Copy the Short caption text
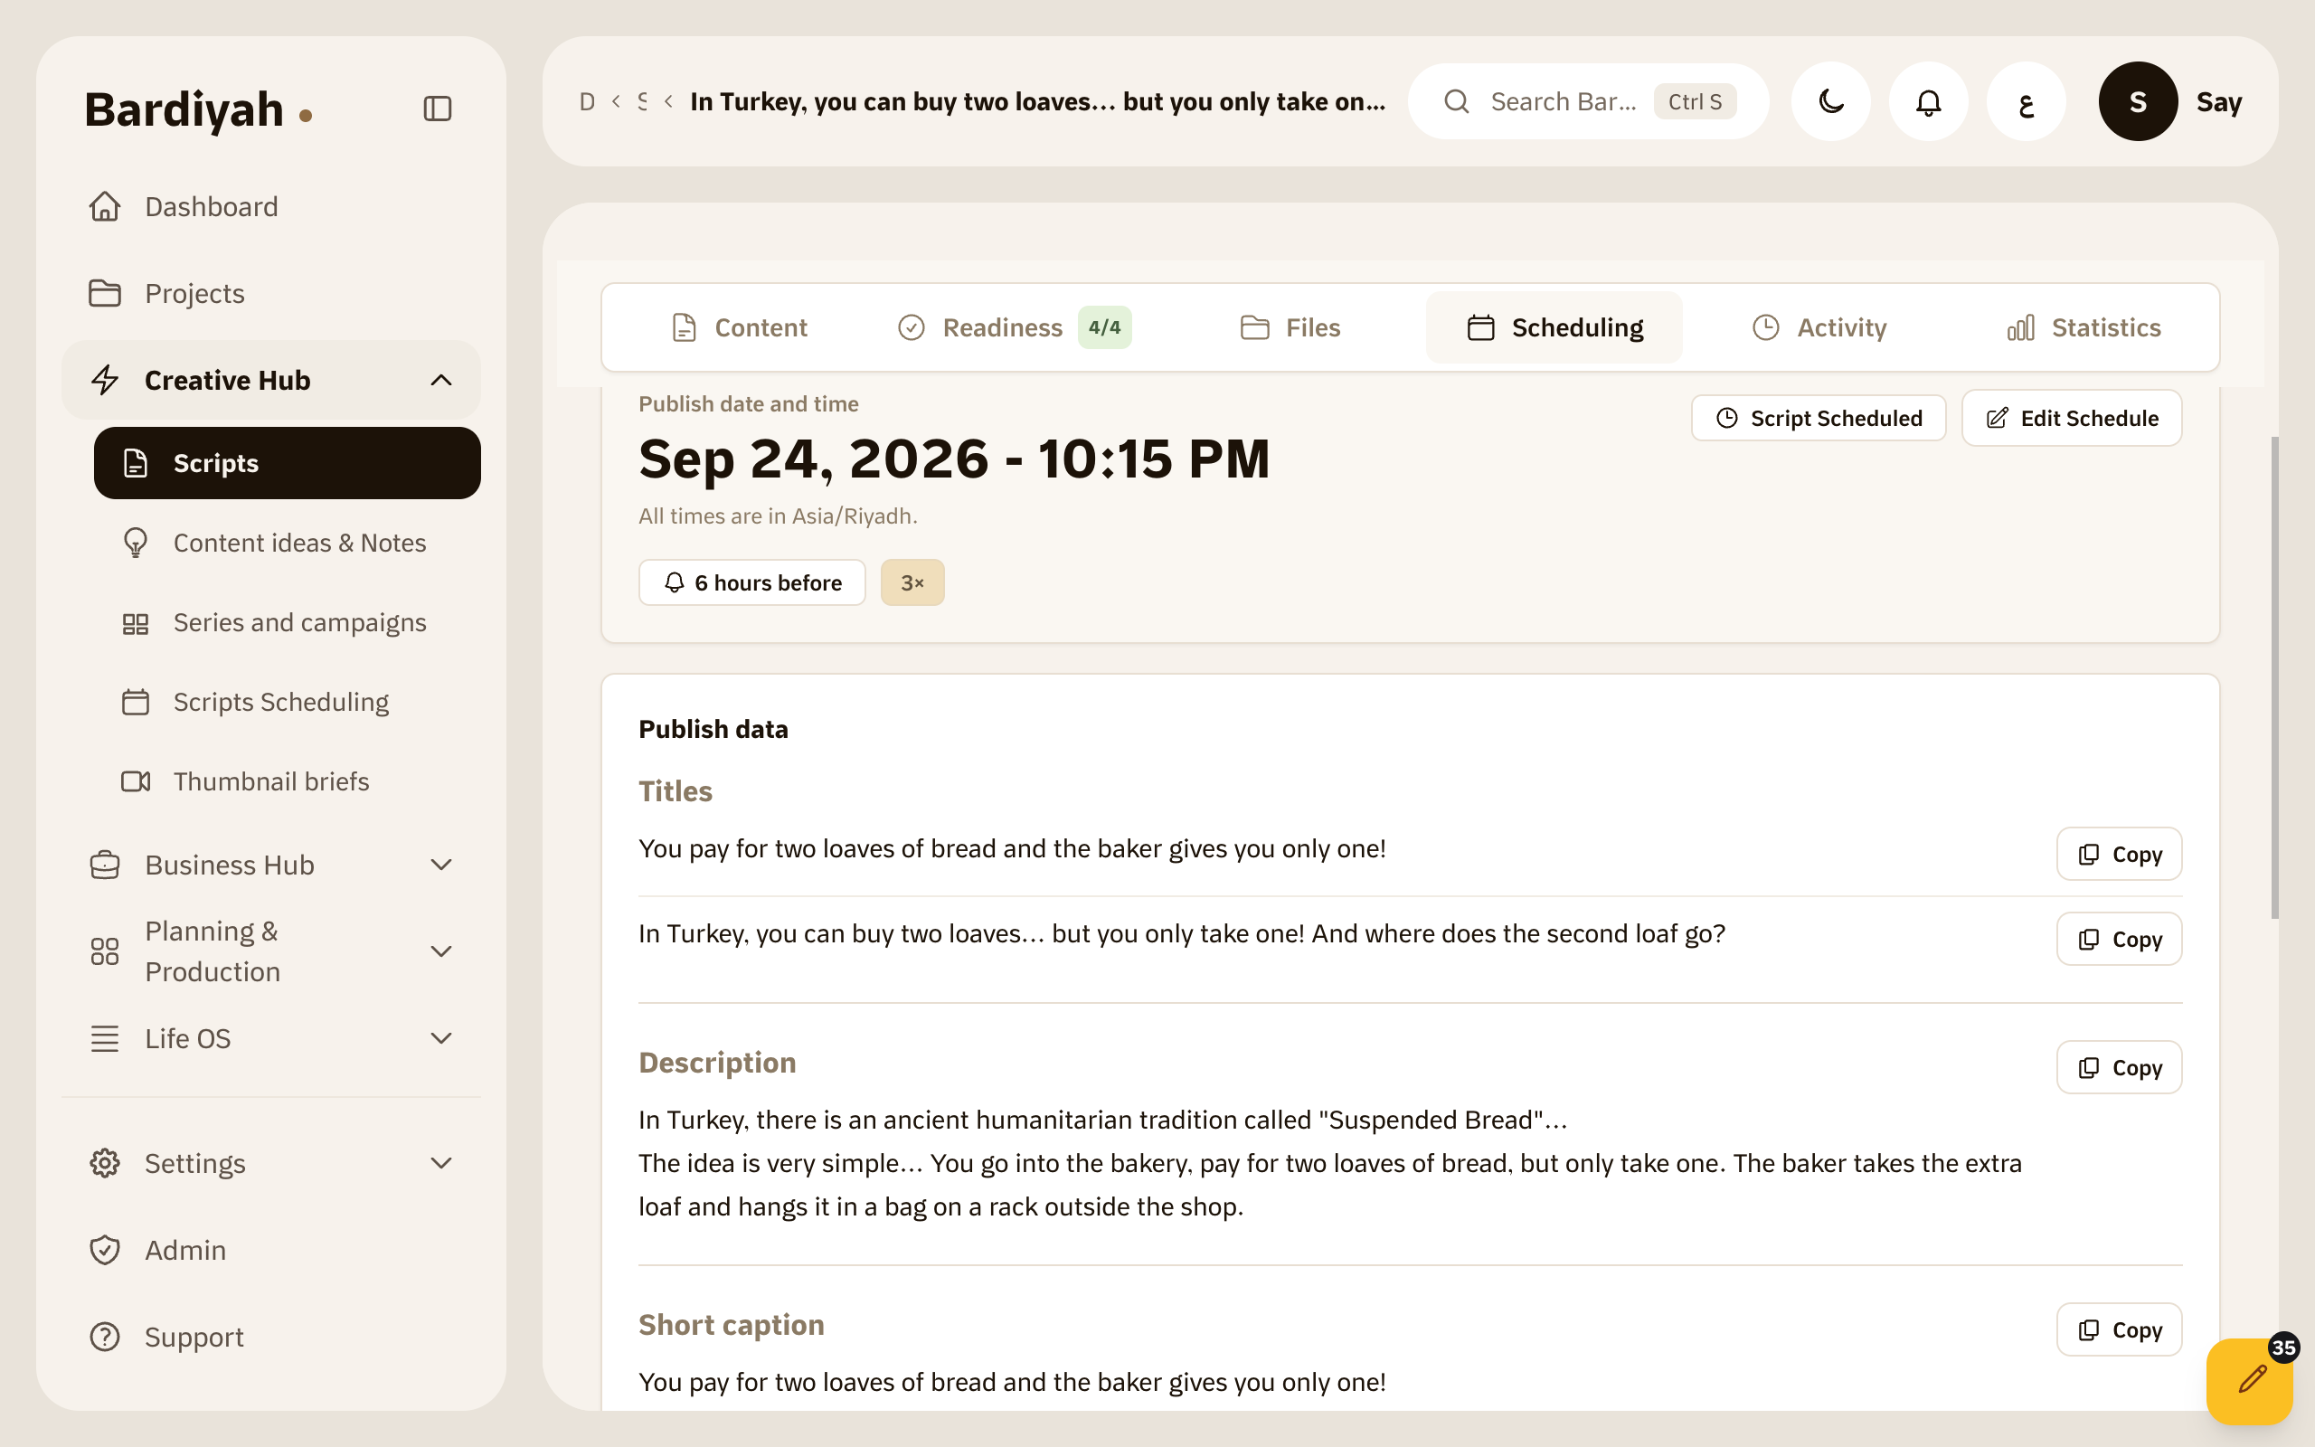 click(x=2119, y=1329)
